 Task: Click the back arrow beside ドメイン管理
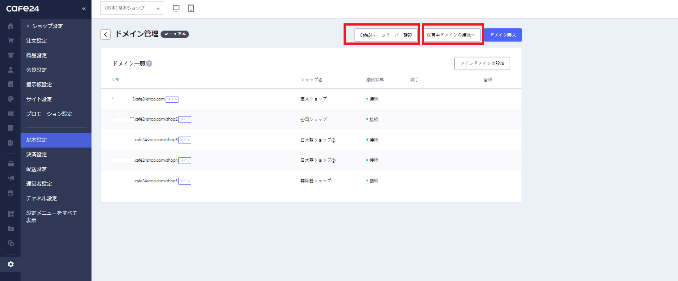(106, 34)
